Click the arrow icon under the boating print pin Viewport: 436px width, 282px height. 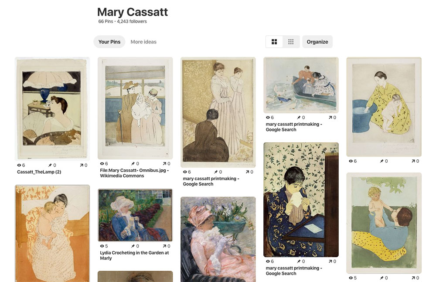coord(330,117)
